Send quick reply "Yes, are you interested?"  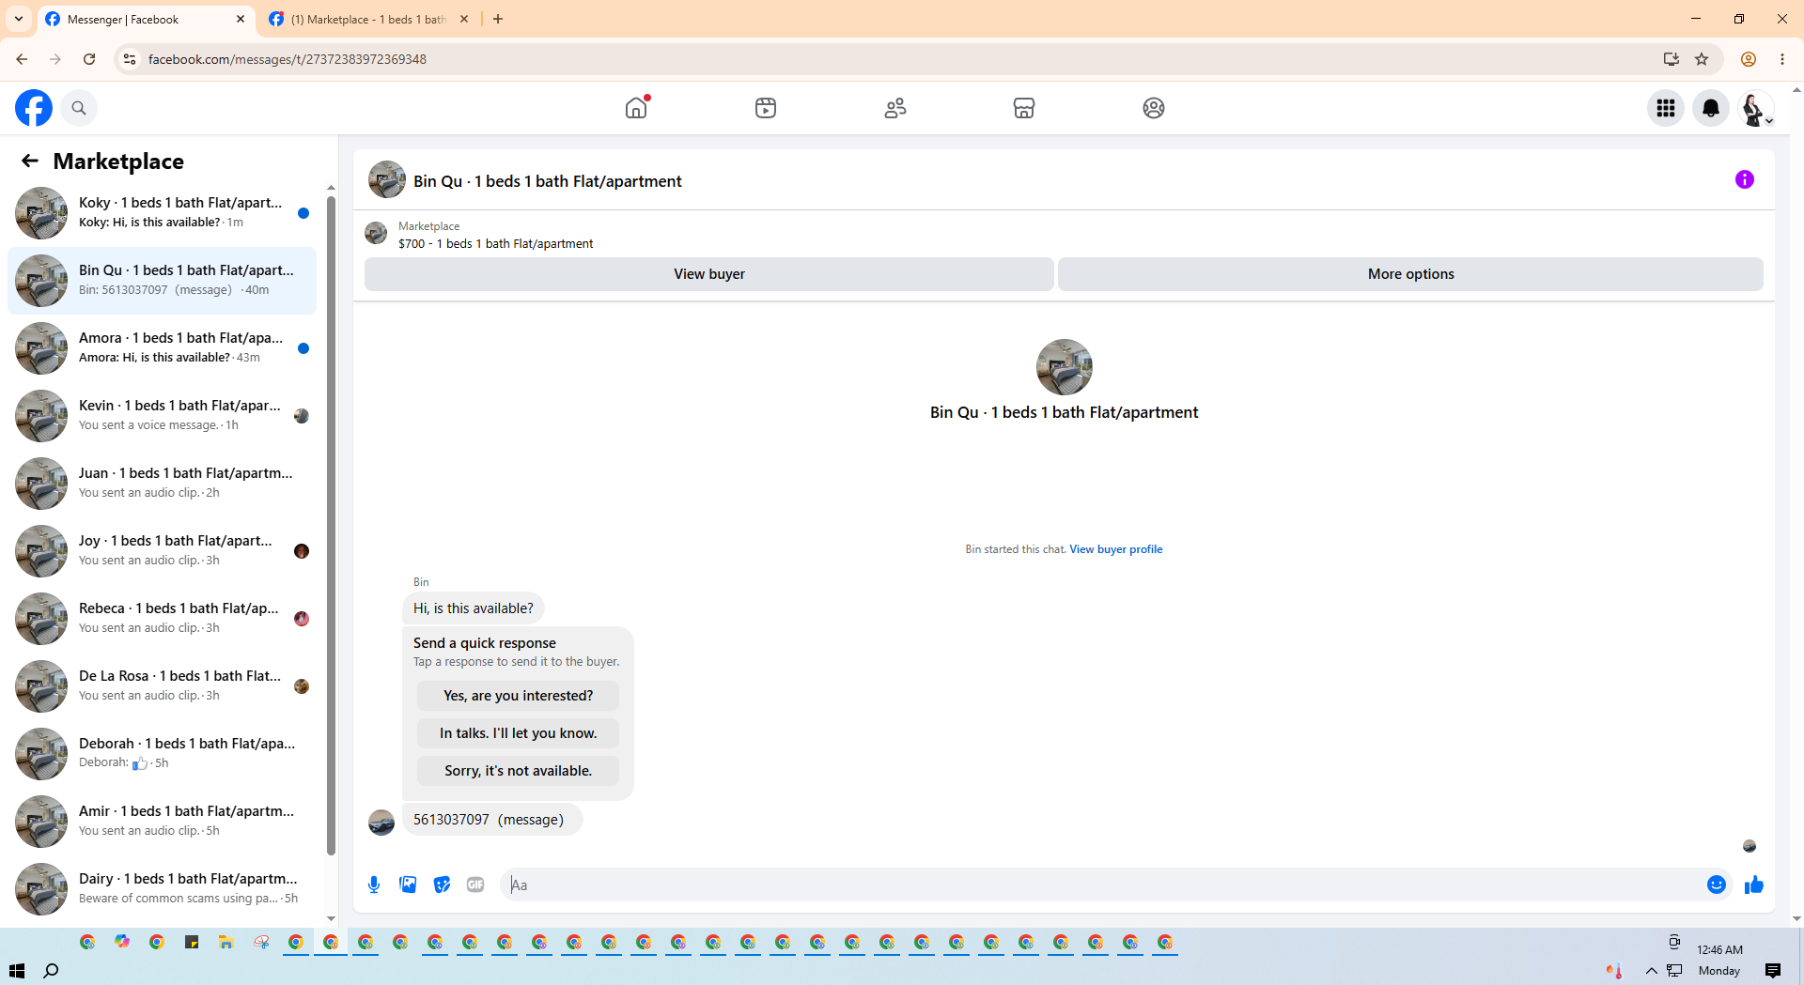pyautogui.click(x=519, y=696)
